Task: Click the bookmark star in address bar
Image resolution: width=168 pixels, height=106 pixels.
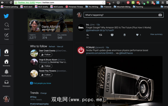Action: 103,2
